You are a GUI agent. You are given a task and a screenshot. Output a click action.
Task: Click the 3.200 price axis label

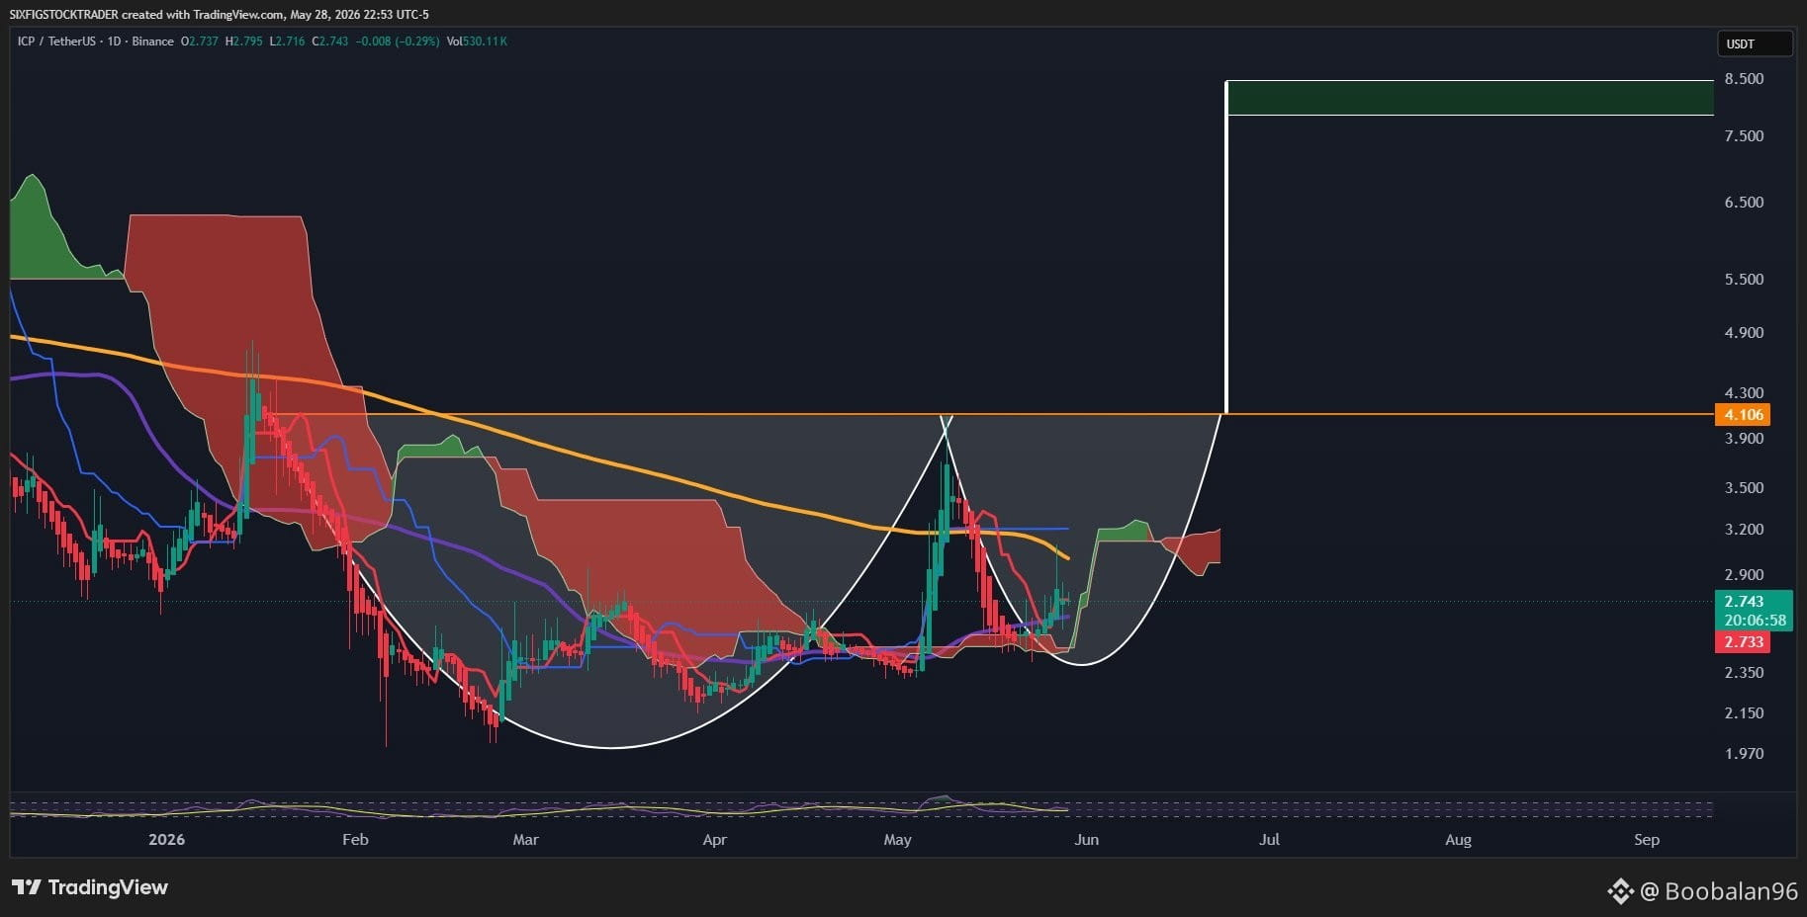coord(1744,530)
